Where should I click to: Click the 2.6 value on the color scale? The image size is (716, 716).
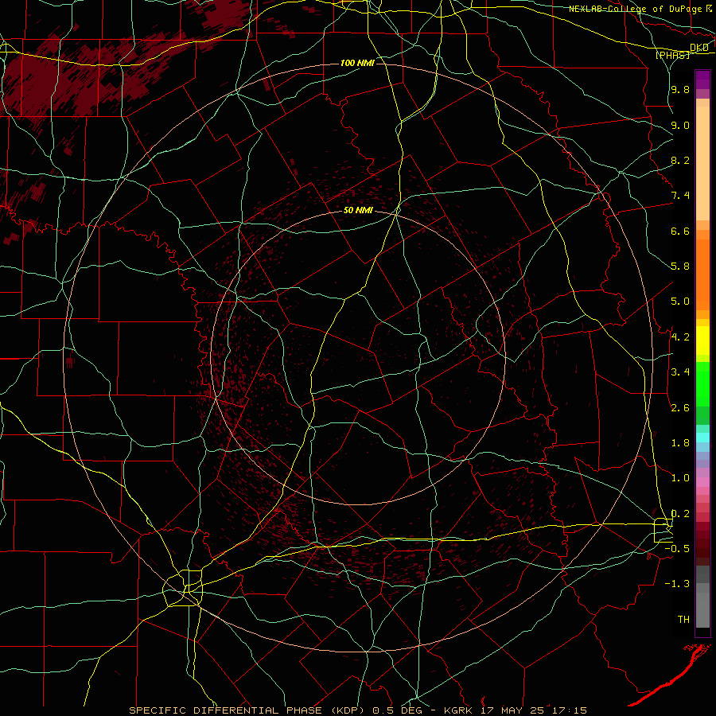pos(680,408)
